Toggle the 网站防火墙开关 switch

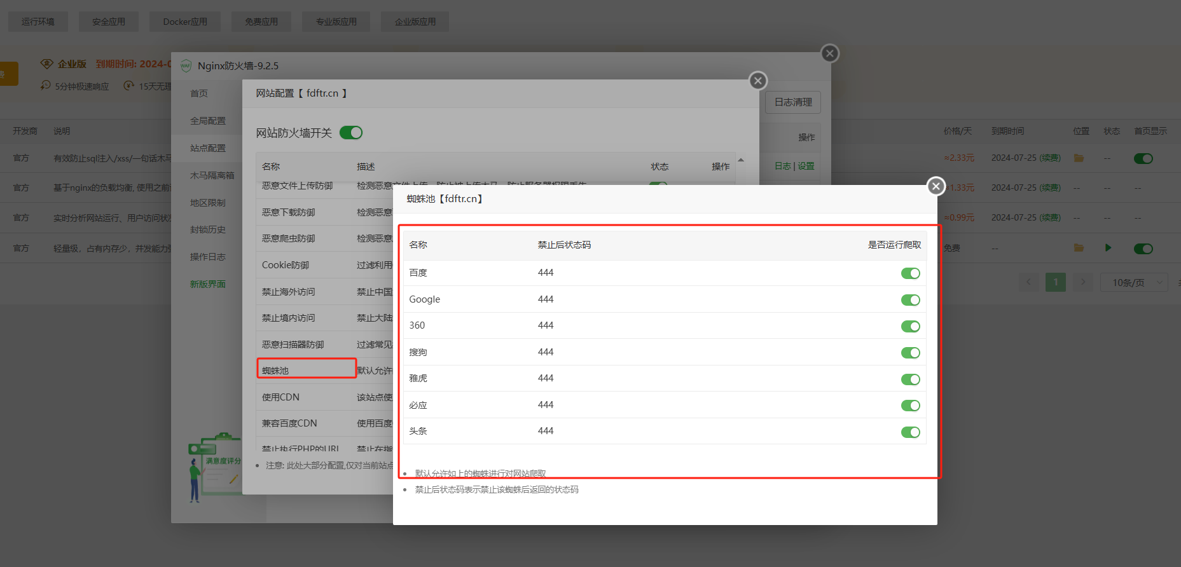(x=351, y=132)
